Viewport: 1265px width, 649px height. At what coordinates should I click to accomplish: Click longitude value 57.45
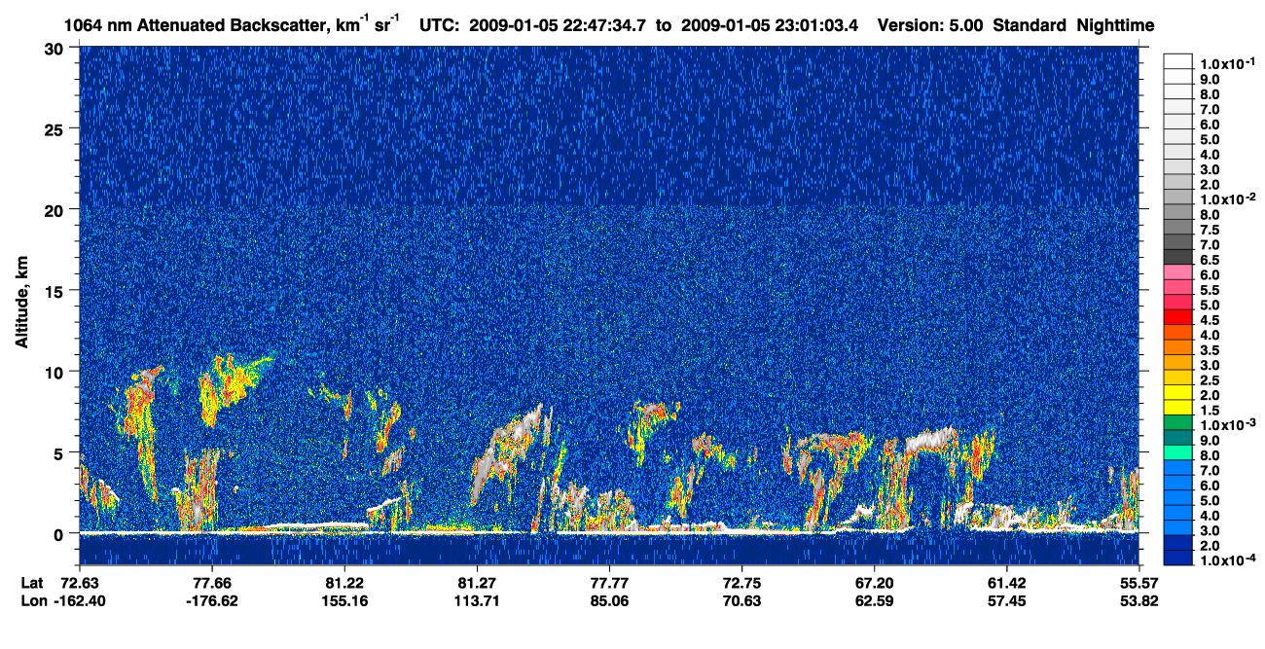(x=1006, y=601)
